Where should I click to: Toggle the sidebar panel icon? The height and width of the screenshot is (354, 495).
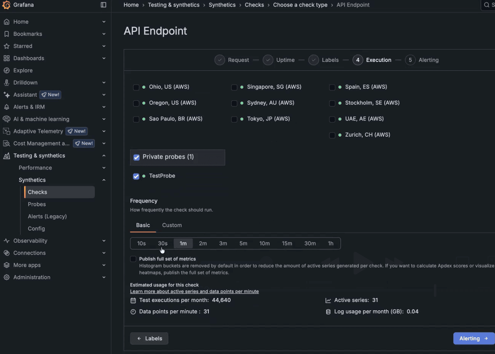tap(103, 5)
